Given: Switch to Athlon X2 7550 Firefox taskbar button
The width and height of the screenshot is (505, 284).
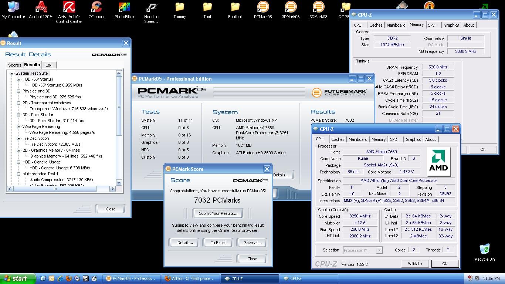Looking at the screenshot, I should coord(190,279).
